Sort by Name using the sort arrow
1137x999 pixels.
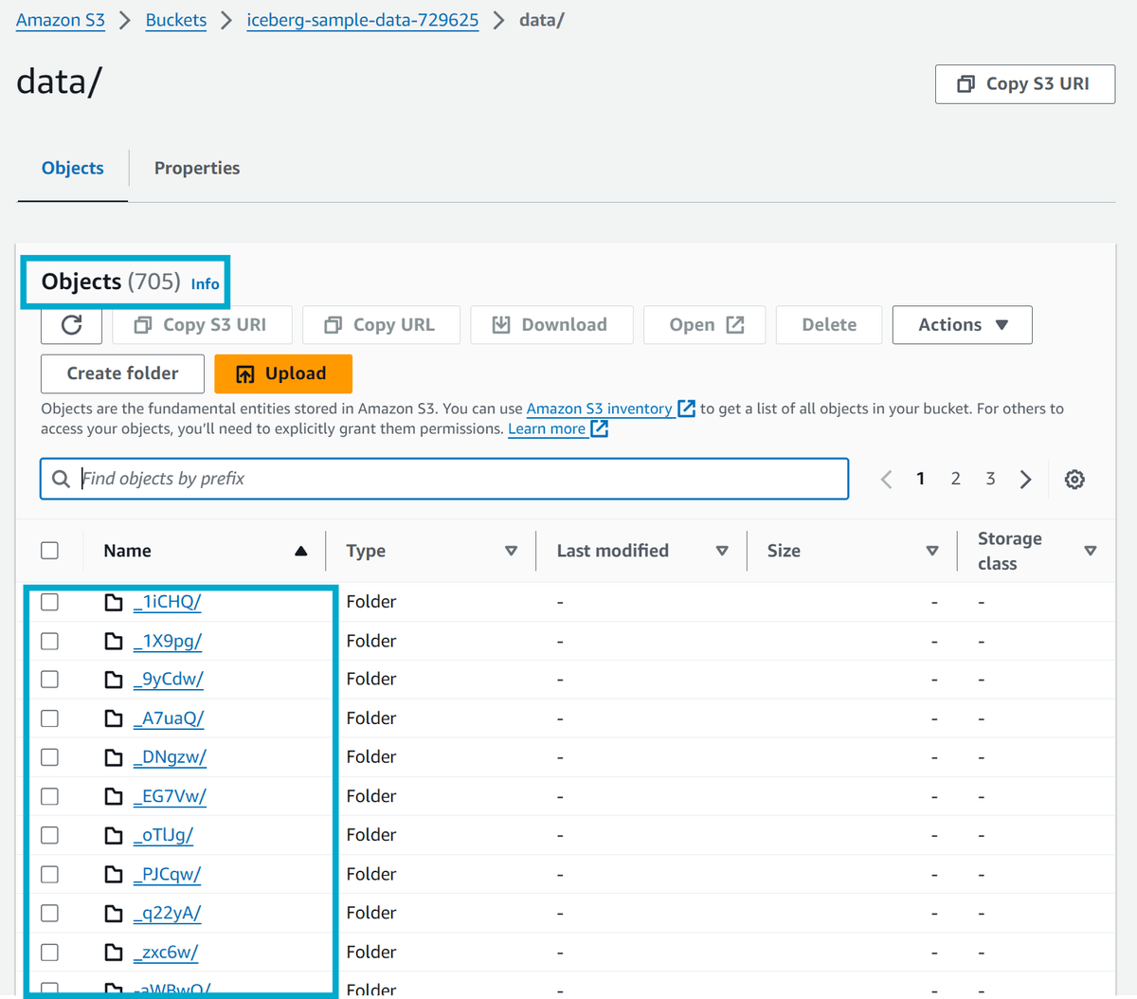301,550
